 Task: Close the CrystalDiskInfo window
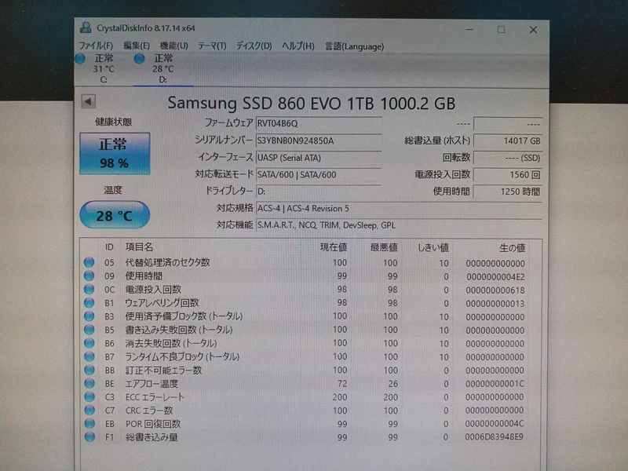(x=533, y=30)
